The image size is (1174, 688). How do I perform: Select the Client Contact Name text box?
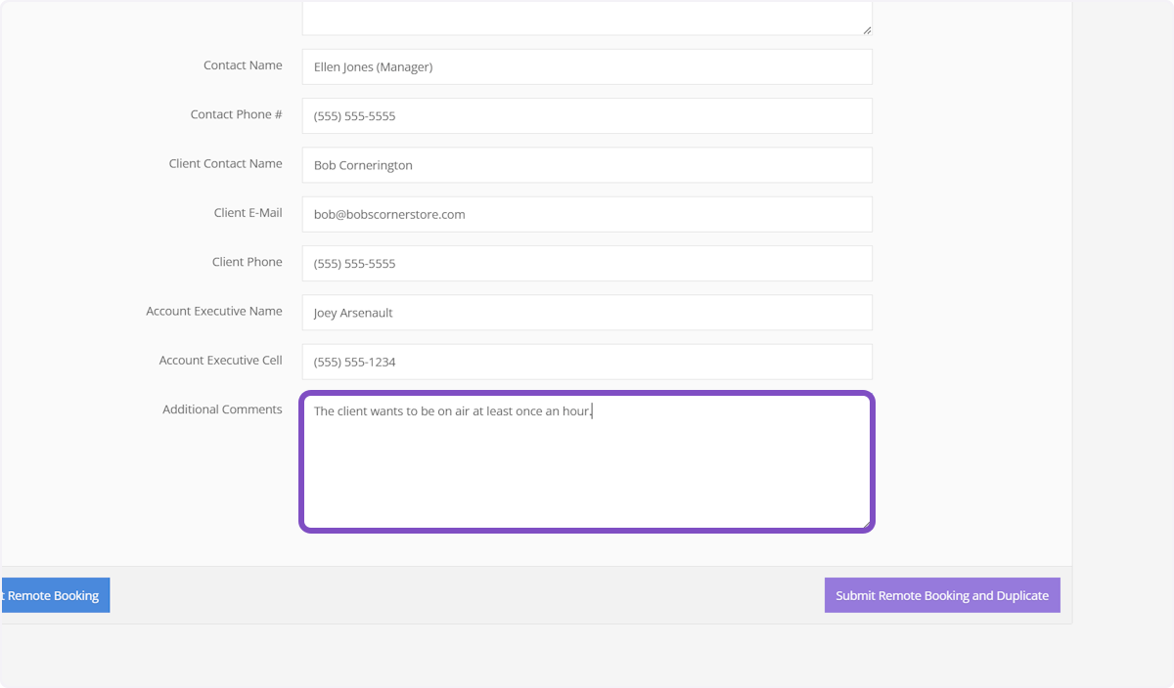tap(587, 165)
